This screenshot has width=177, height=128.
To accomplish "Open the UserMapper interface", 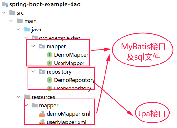I will point(69,63).
